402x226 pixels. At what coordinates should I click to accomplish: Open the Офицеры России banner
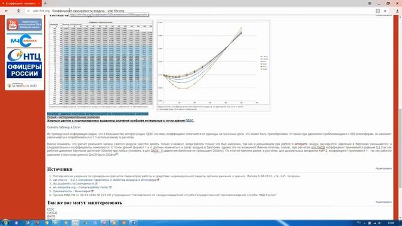pyautogui.click(x=24, y=70)
